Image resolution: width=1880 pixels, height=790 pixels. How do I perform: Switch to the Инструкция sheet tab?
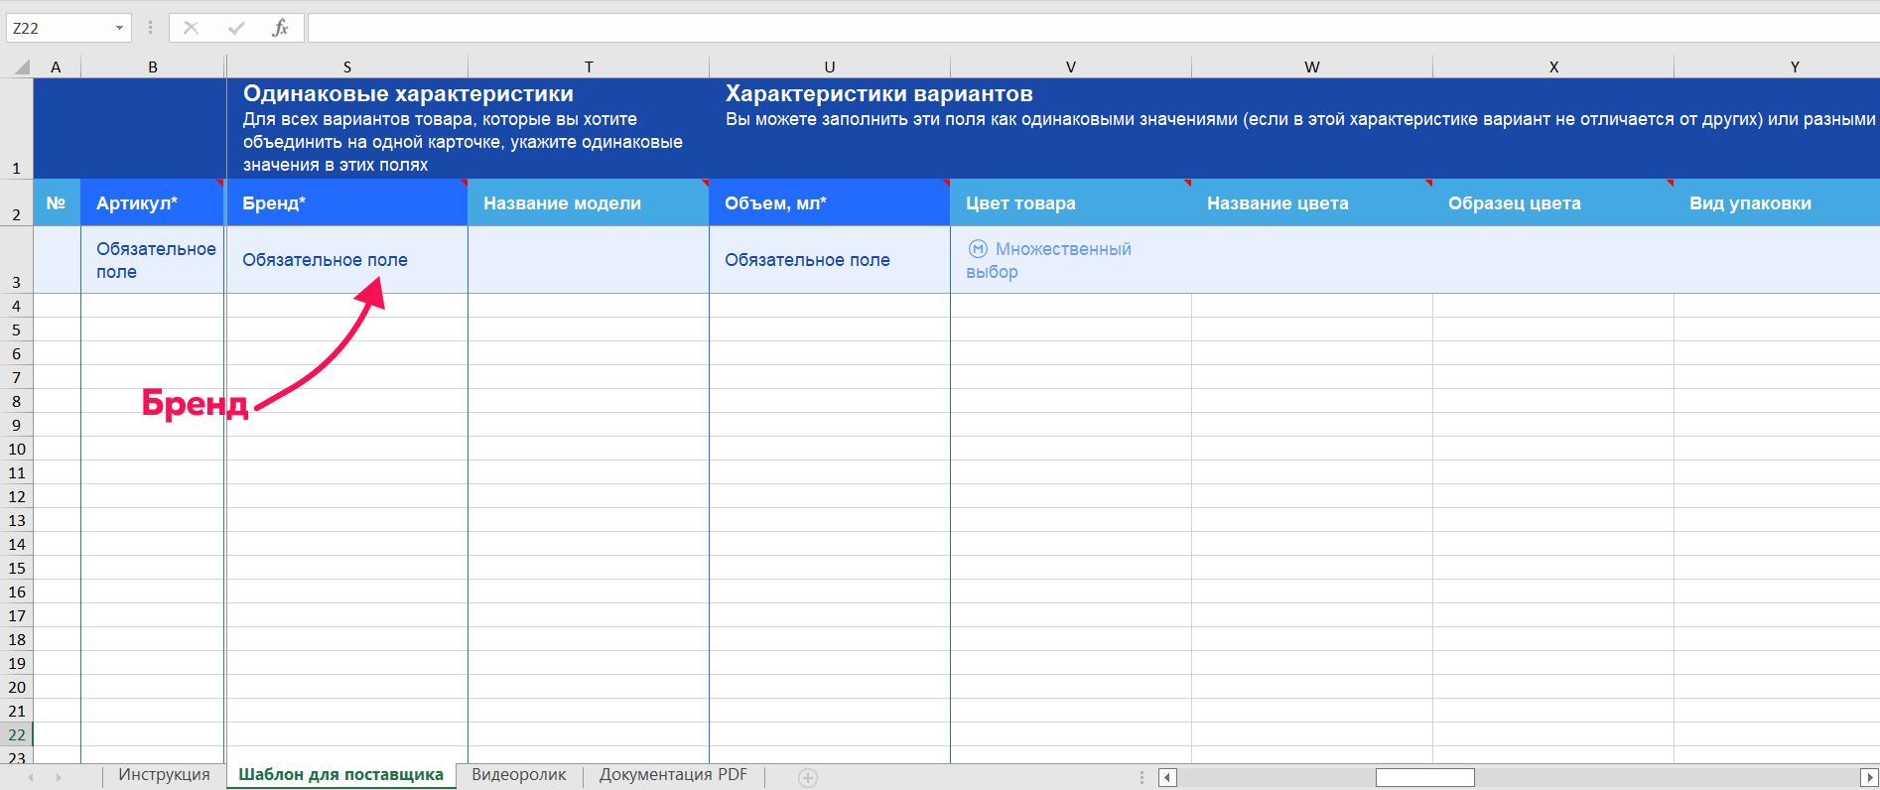pyautogui.click(x=164, y=775)
